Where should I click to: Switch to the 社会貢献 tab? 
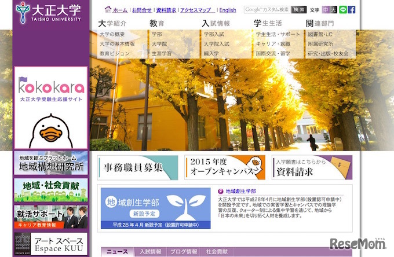point(217,252)
